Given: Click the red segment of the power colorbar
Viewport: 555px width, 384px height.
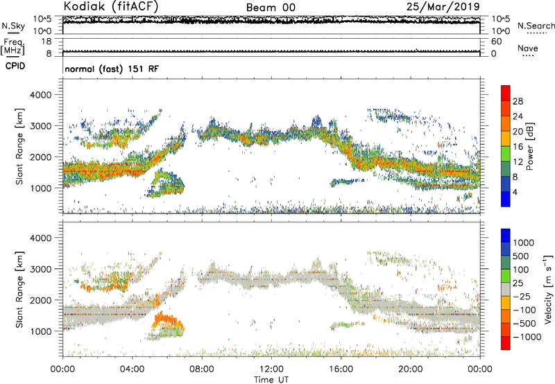Looking at the screenshot, I should (506, 94).
